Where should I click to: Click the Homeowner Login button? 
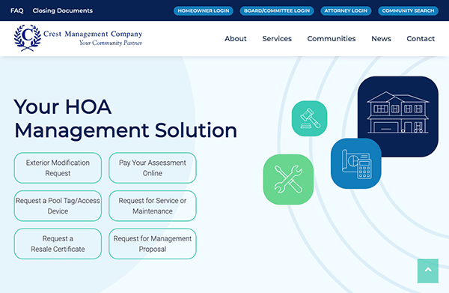point(204,11)
